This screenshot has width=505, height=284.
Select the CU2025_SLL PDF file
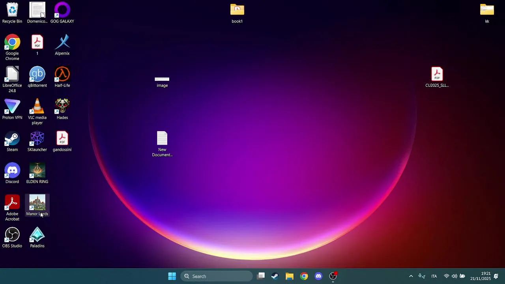coord(437,77)
